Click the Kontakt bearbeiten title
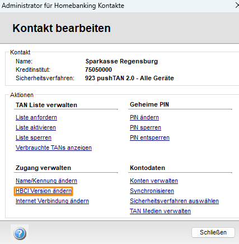Screen dimensions: 239x244 click(x=62, y=28)
